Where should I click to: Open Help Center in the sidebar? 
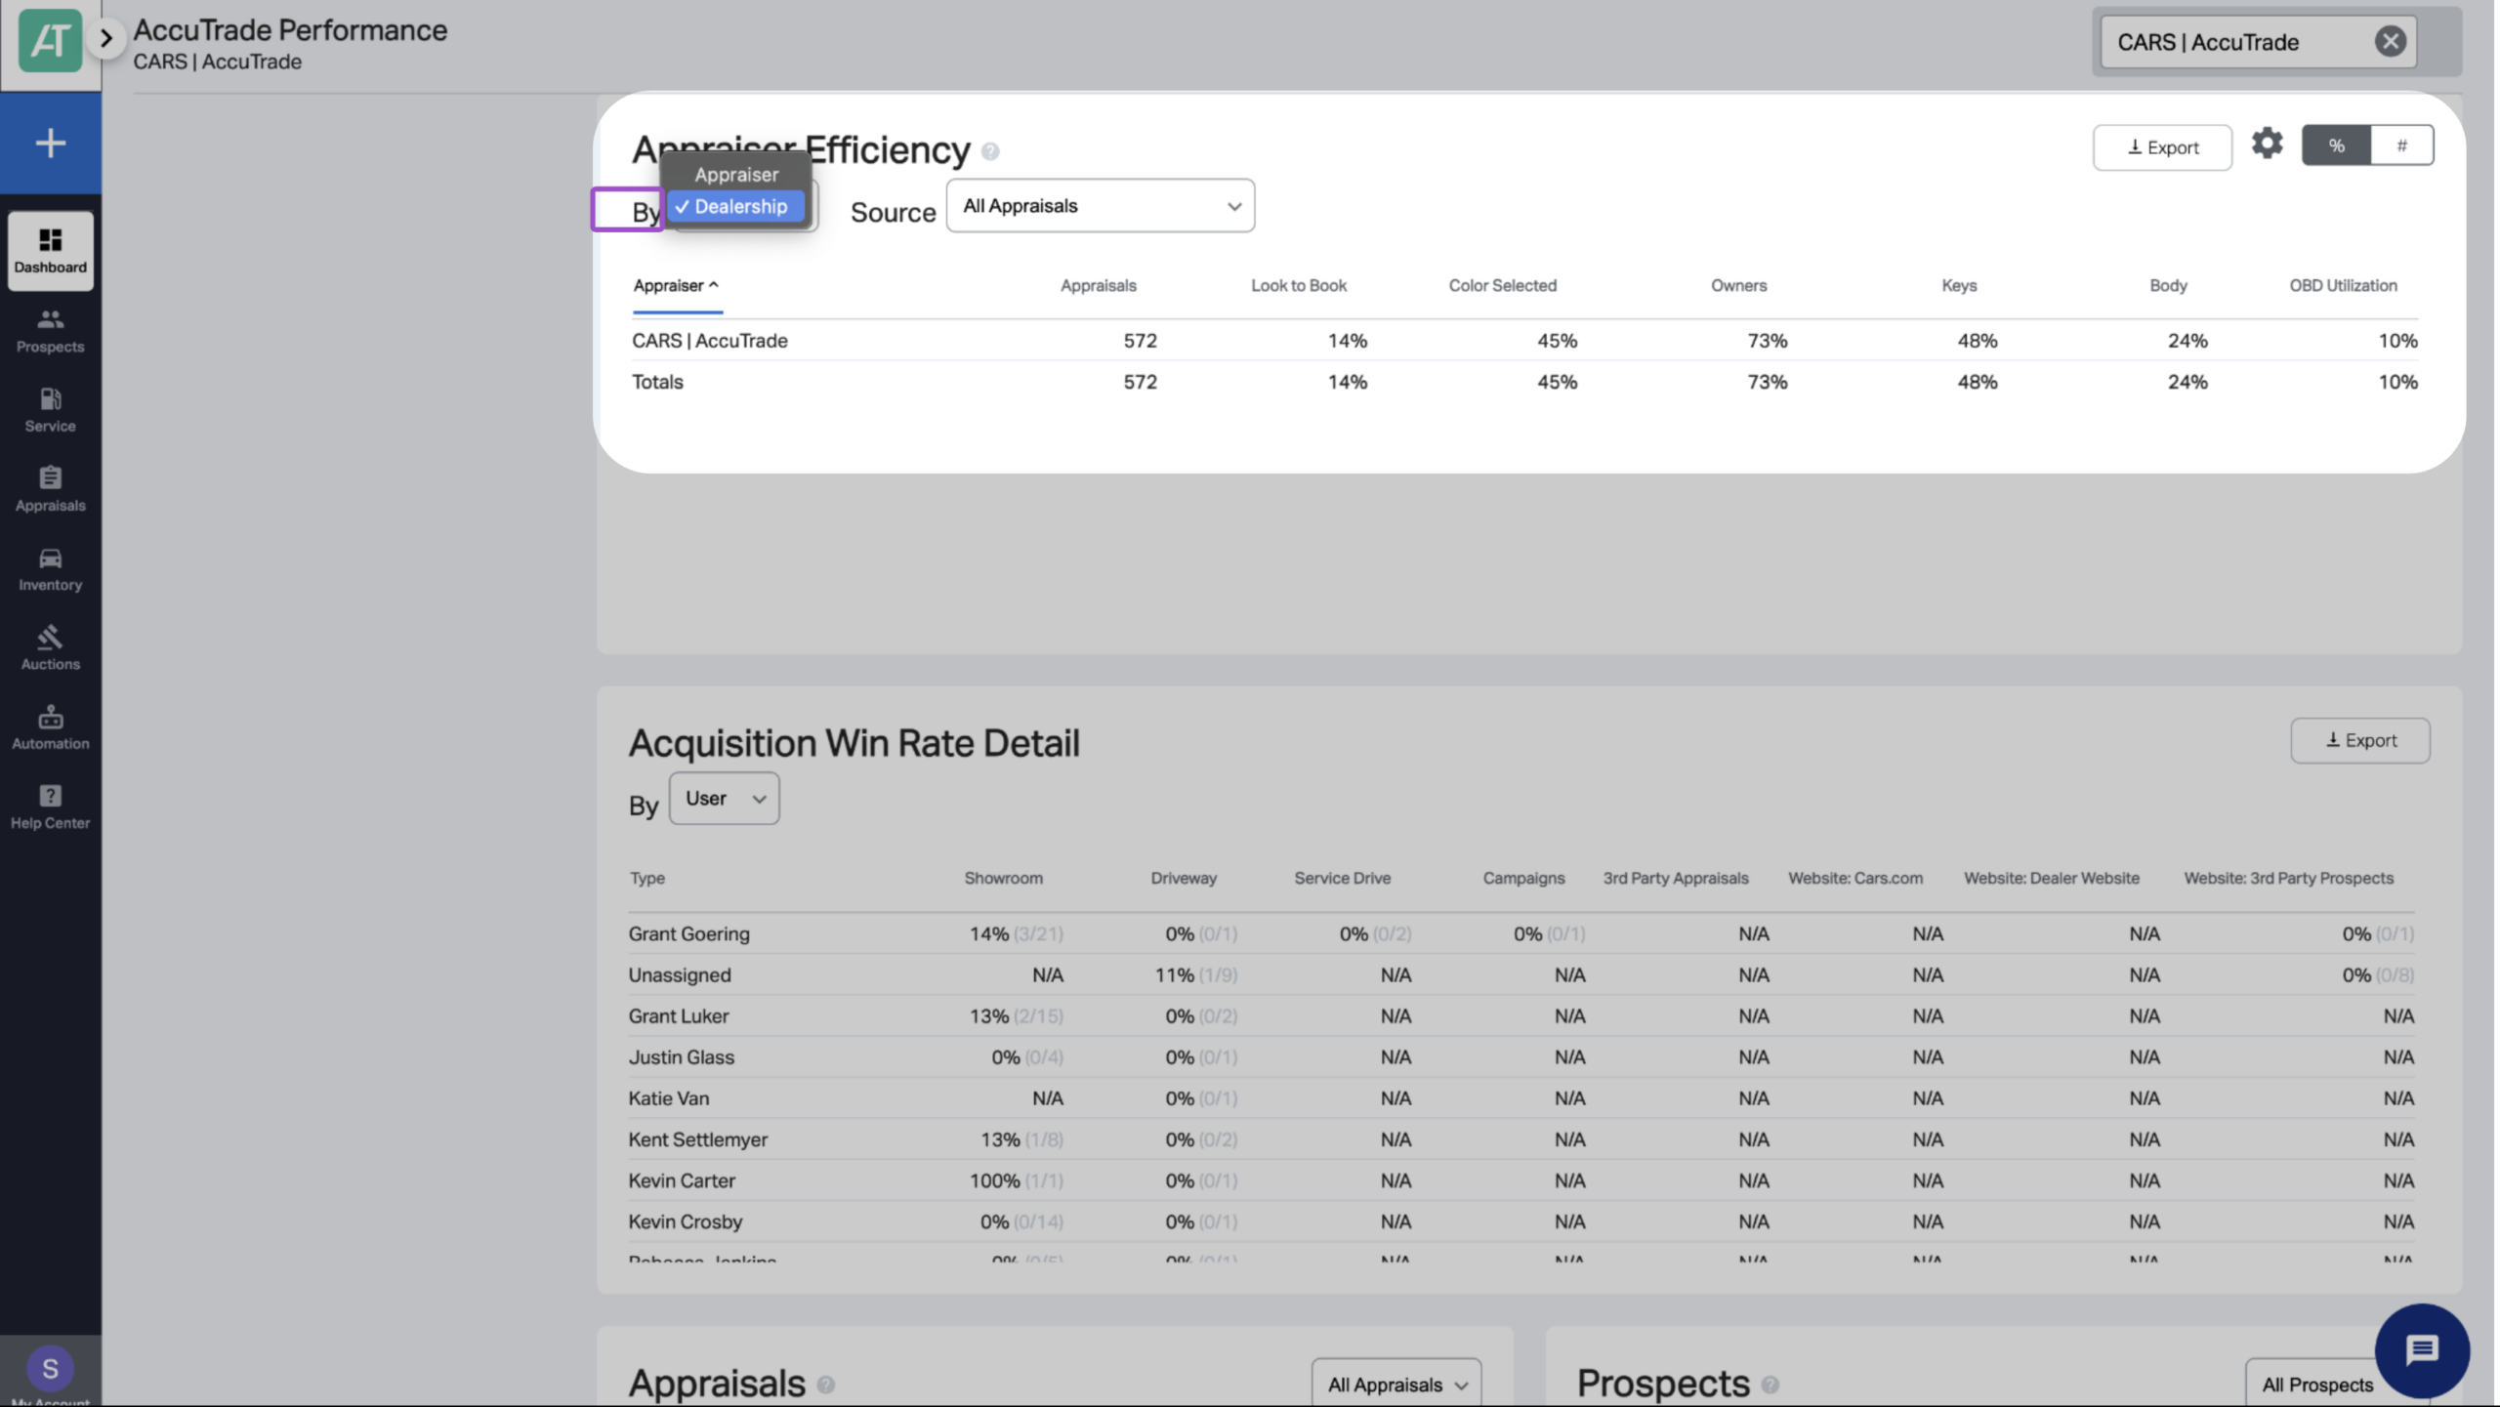[x=50, y=807]
